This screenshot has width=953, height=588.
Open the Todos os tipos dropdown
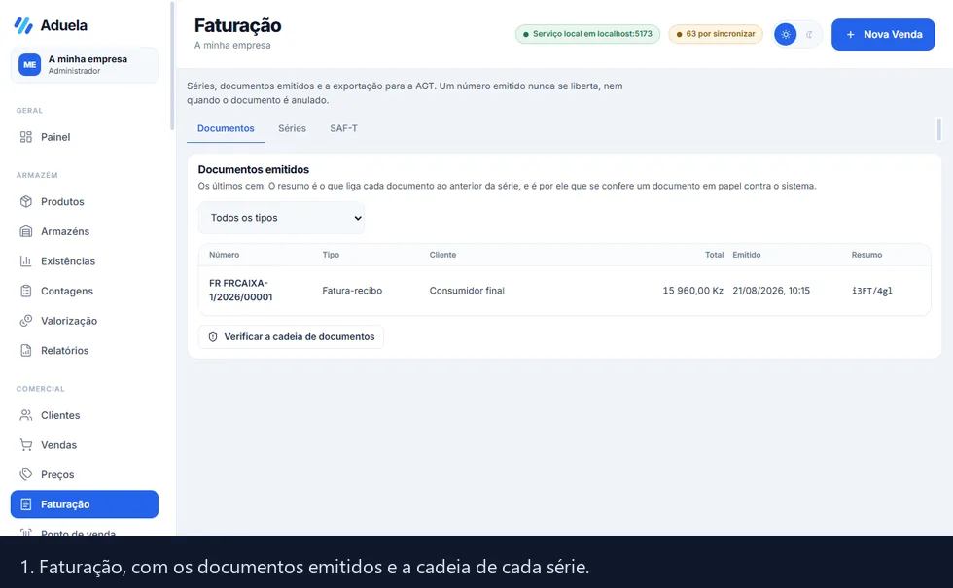[281, 218]
